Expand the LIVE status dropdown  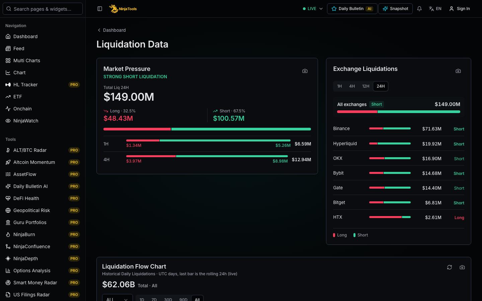[313, 9]
